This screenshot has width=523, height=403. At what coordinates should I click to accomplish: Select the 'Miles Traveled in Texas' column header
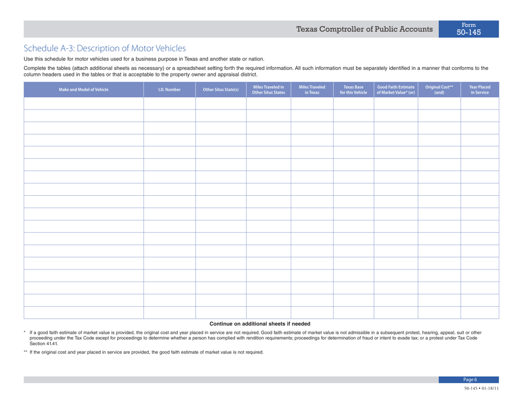[310, 89]
